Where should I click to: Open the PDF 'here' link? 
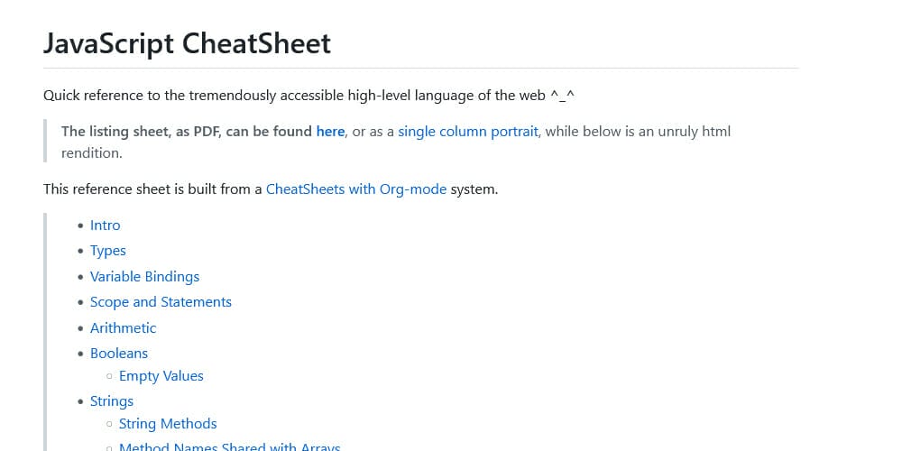tap(330, 131)
